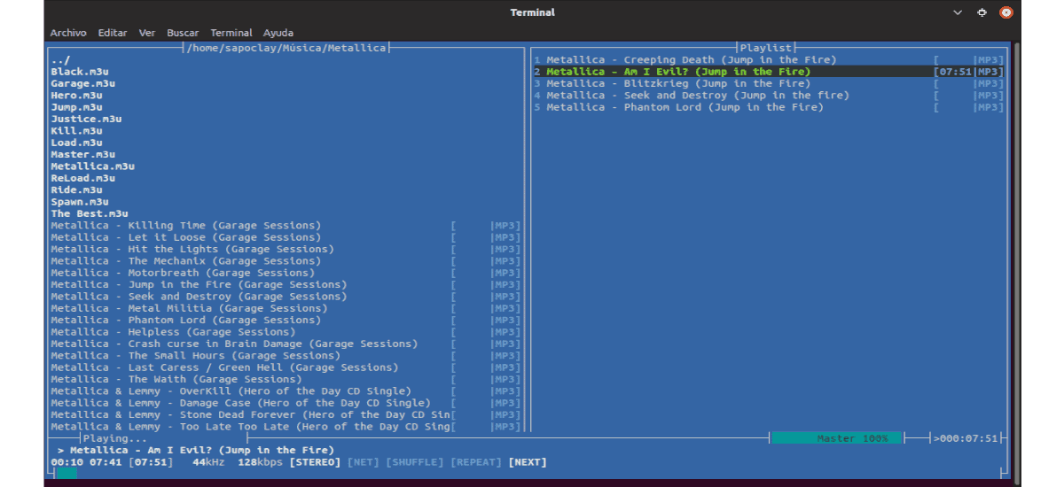Click the title bar dropdown chevron icon
This screenshot has height=487, width=1064.
pos(958,12)
